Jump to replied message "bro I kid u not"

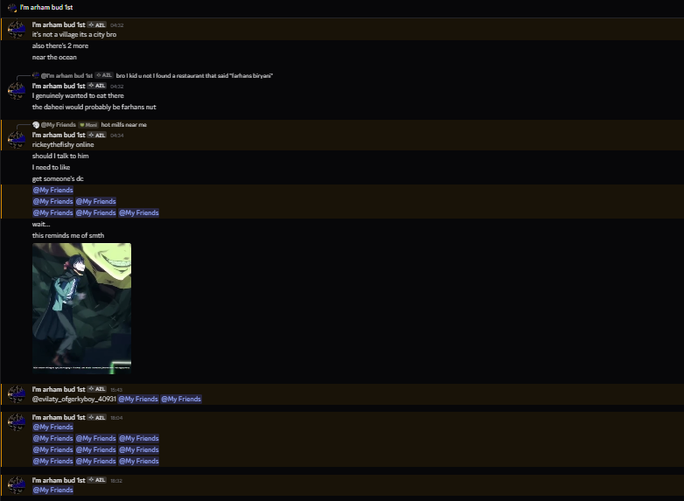click(194, 75)
